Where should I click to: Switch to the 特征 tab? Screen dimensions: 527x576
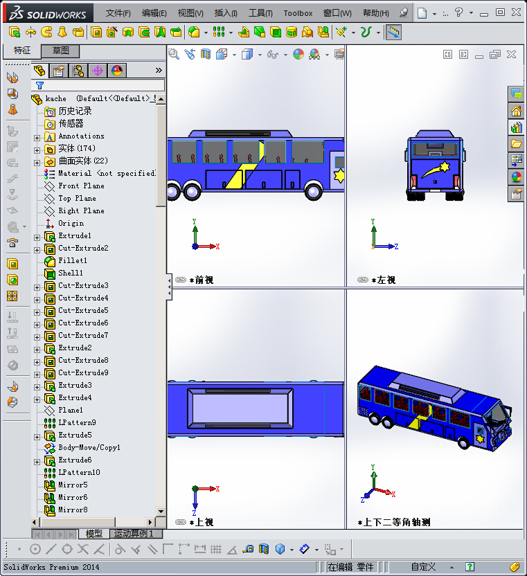click(21, 51)
